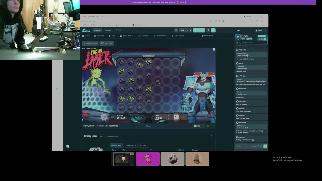Viewport: 322px width, 181px height.
Task: Expand Top Rain Contributors
Action: pyautogui.click(x=251, y=43)
